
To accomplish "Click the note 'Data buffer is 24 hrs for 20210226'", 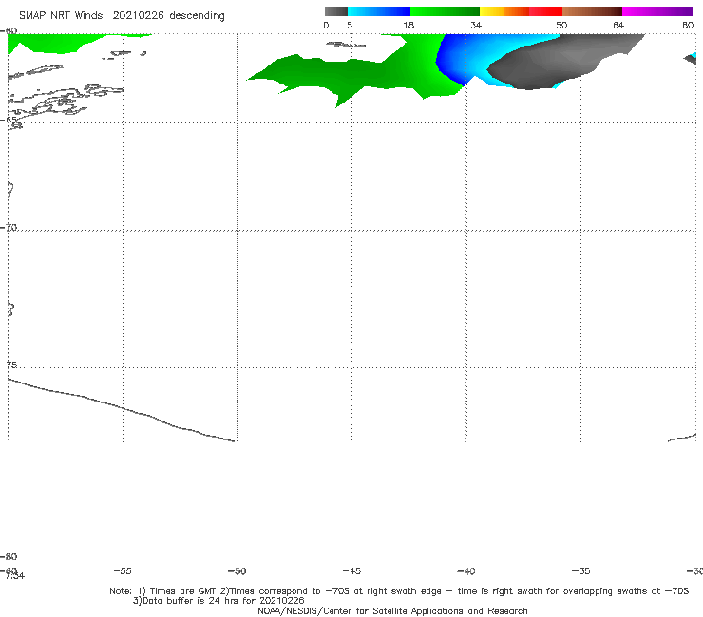I will [x=218, y=601].
